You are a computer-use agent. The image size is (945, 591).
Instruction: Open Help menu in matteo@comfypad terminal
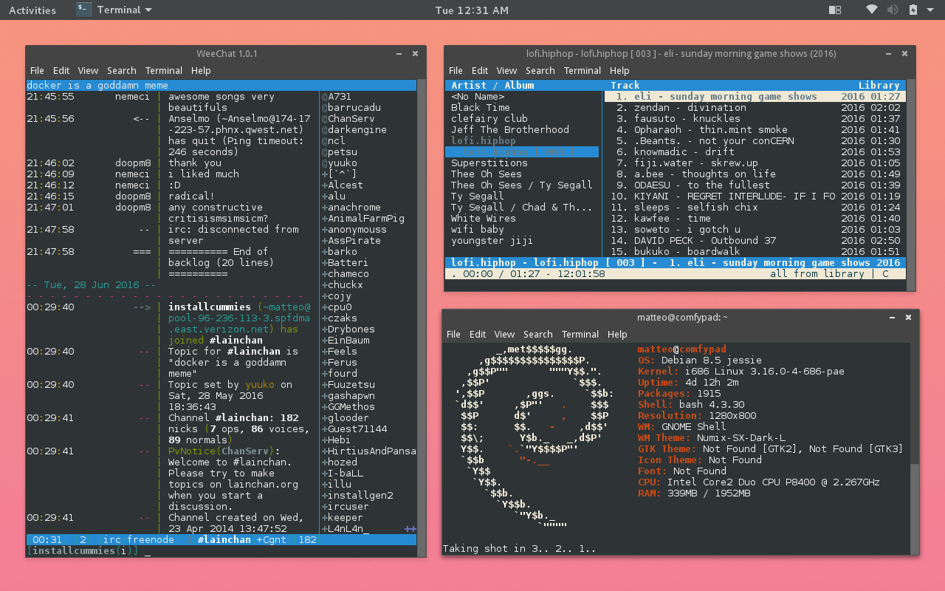tap(617, 335)
